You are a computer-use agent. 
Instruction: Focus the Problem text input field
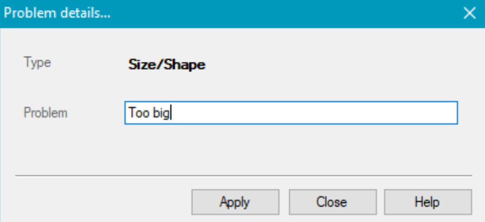tap(291, 113)
